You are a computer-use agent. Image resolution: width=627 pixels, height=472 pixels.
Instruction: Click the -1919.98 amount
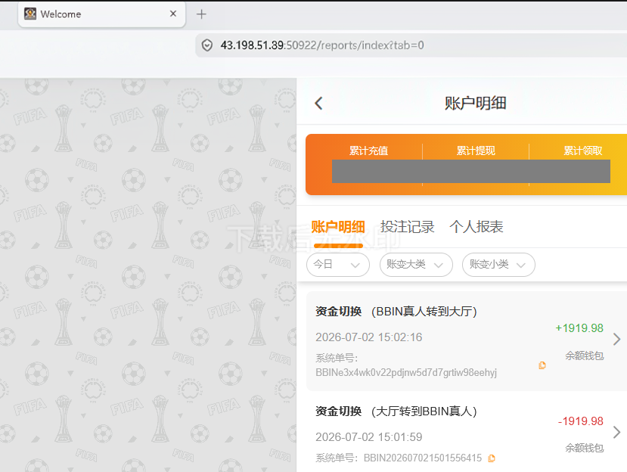[x=580, y=421]
